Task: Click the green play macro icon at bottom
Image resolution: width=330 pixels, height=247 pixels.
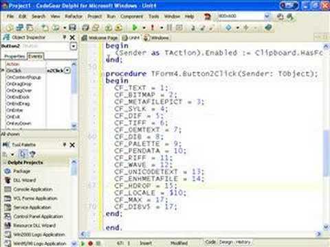Action: (82, 244)
